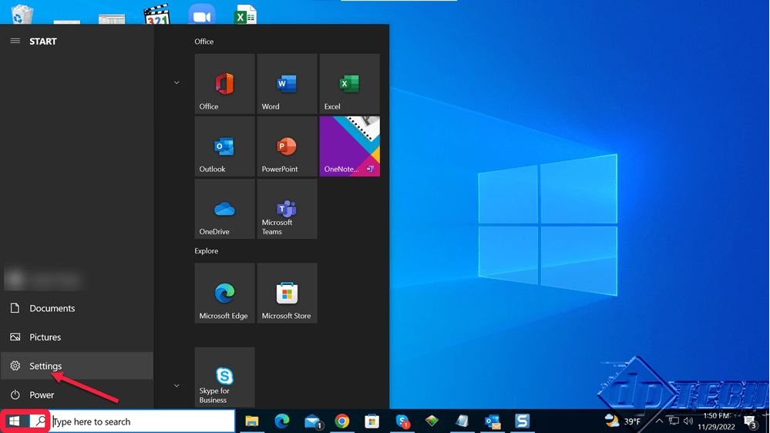
Task: Launch Microsoft Teams tile
Action: tap(287, 209)
